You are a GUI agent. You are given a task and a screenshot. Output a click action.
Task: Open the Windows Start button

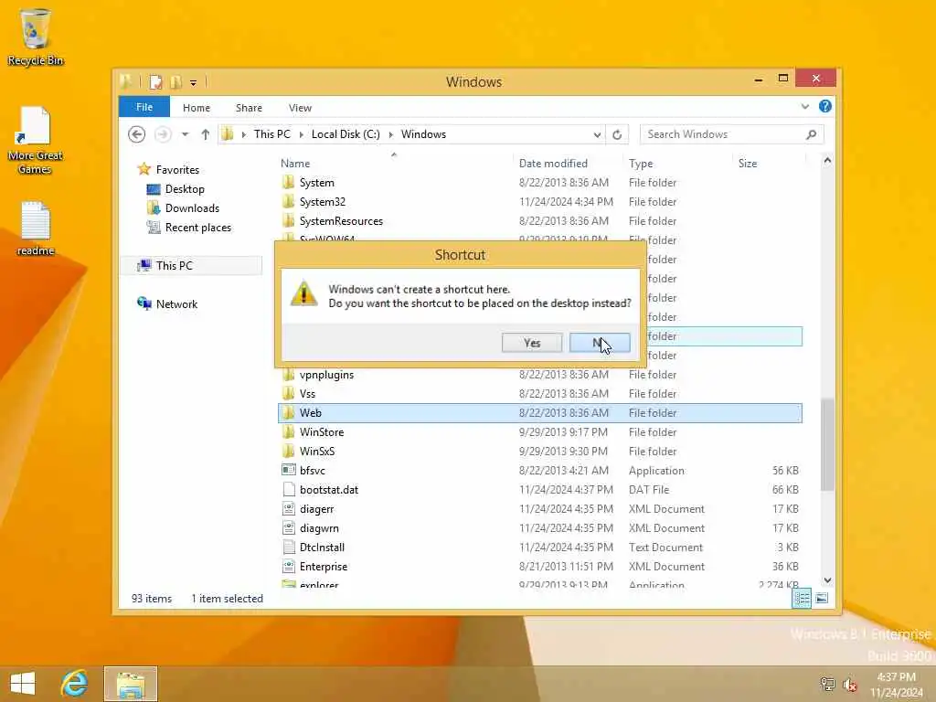coord(23,684)
